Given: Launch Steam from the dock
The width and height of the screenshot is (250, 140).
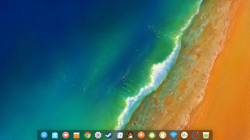Looking at the screenshot, I should click(x=109, y=135).
